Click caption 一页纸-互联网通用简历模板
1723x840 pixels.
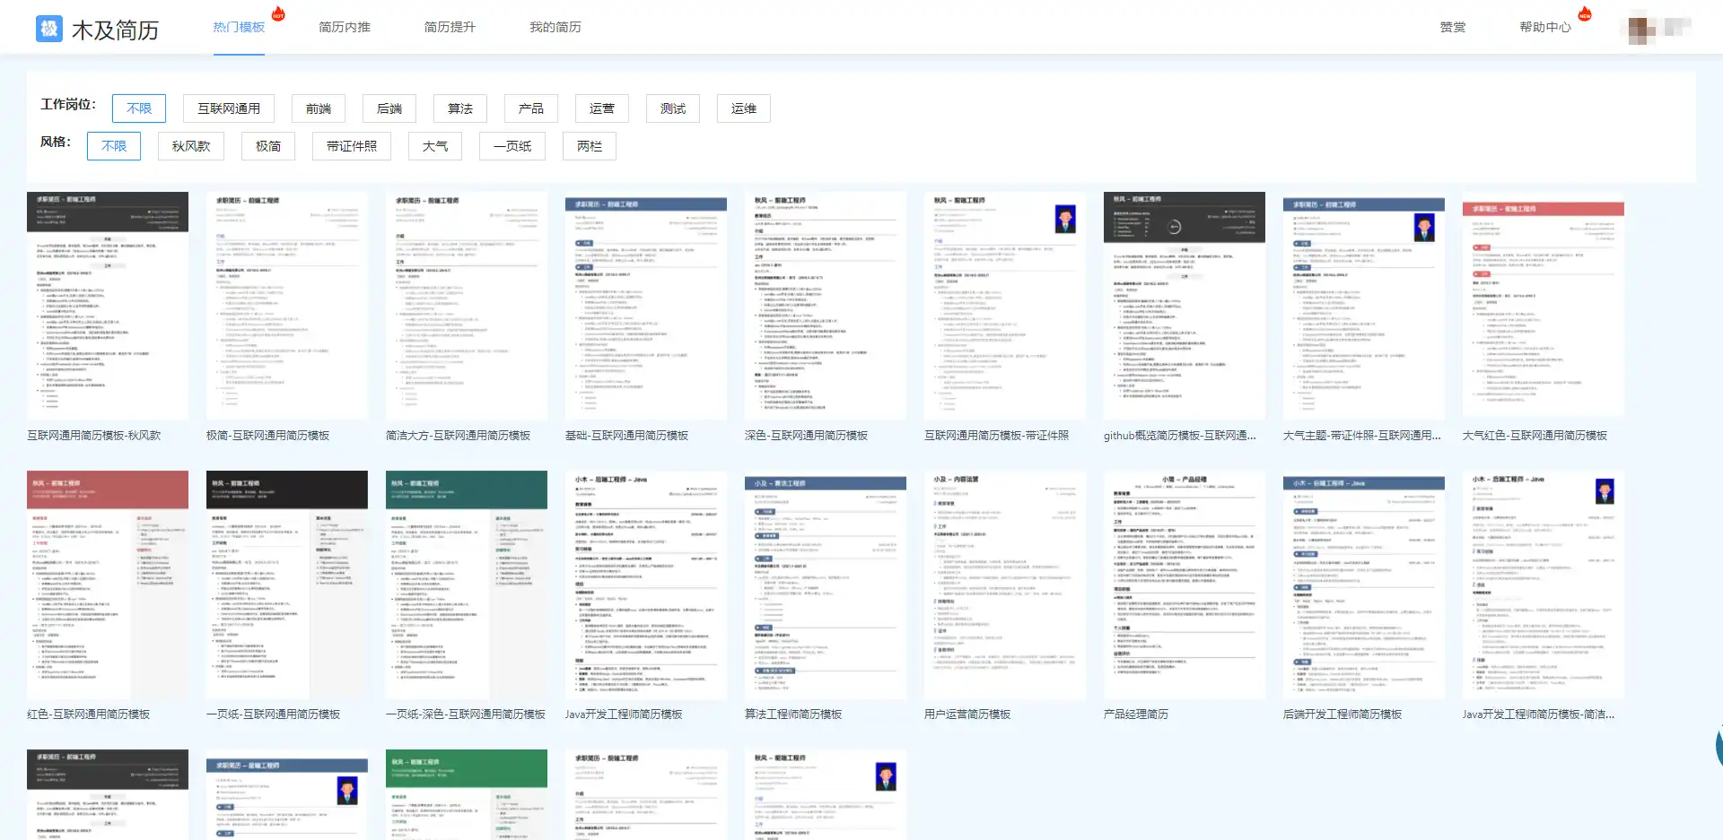coord(274,714)
